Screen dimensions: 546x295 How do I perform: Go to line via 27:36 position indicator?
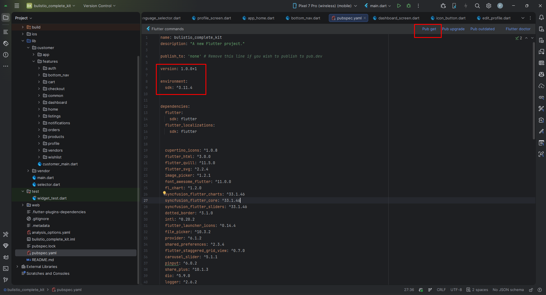click(409, 290)
